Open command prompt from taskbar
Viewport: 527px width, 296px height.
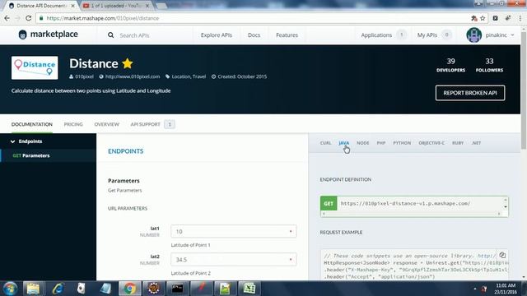tap(177, 289)
